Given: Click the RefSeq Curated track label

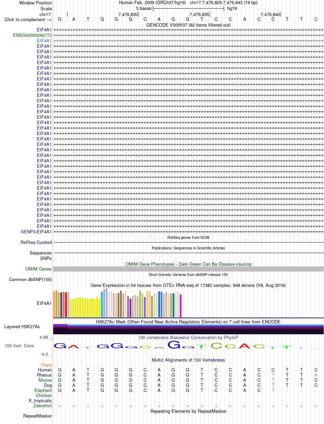Looking at the screenshot, I should pos(36,243).
